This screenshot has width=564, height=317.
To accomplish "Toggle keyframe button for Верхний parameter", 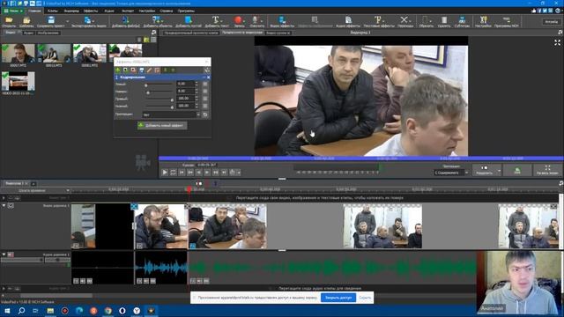I will pos(205,92).
